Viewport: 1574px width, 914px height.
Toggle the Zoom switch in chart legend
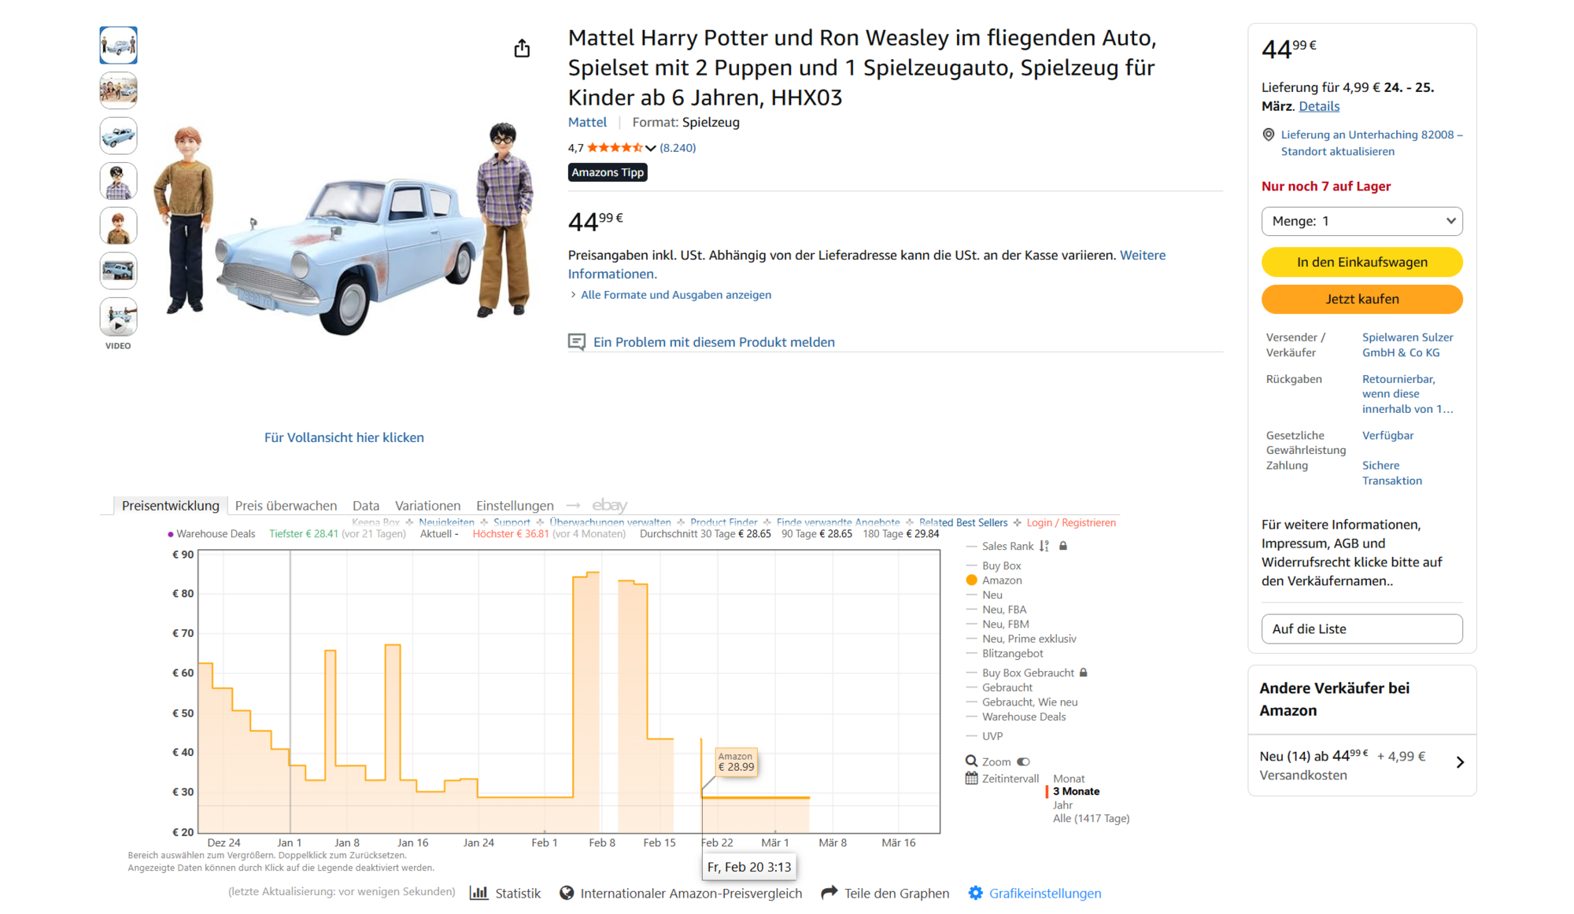tap(1023, 761)
